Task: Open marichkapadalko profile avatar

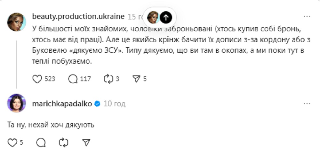Action: click(x=17, y=103)
